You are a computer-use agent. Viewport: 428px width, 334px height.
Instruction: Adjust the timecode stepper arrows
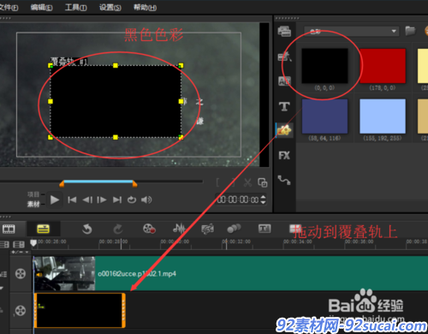tap(263, 200)
